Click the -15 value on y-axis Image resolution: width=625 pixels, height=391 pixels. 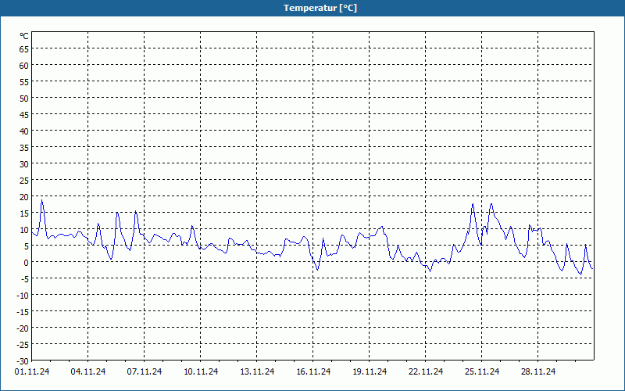(x=23, y=312)
